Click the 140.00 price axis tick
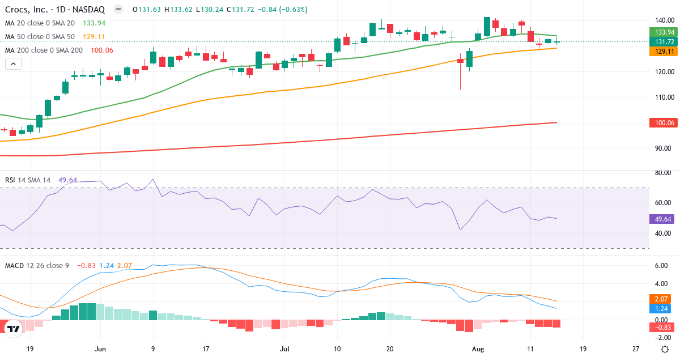This screenshot has height=357, width=680. [664, 20]
